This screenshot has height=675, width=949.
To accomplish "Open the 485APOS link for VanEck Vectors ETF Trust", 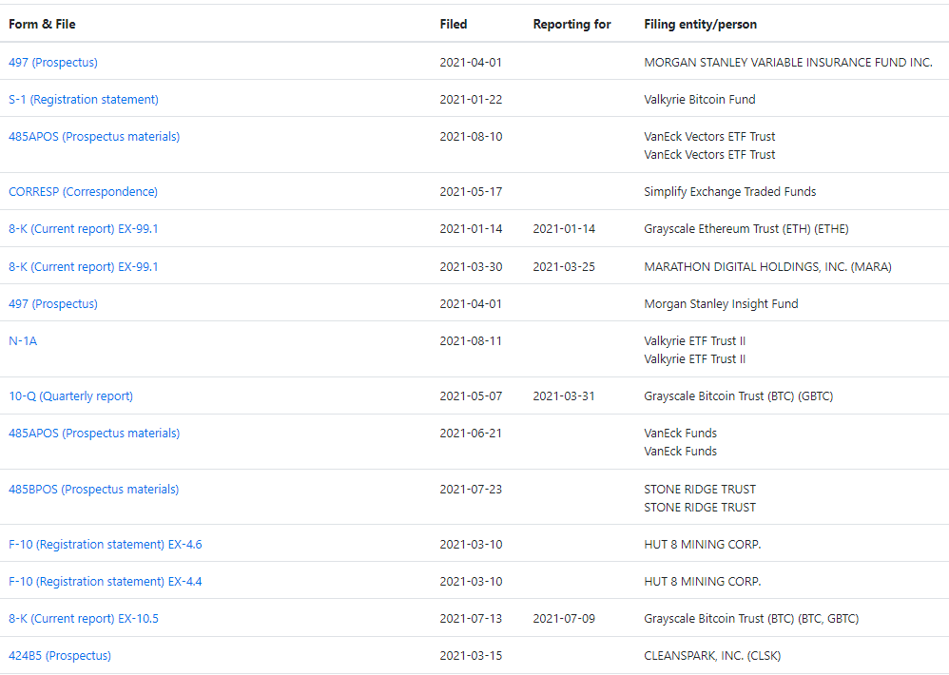I will [94, 137].
